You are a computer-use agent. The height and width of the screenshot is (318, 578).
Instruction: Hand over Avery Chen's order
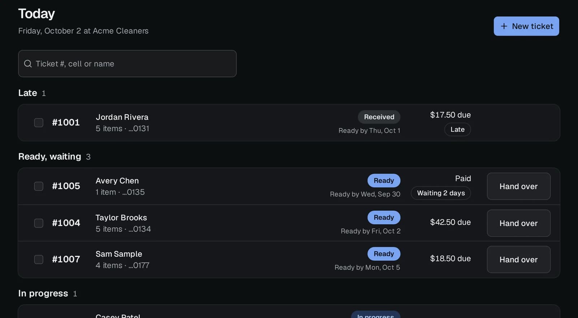[x=518, y=186]
